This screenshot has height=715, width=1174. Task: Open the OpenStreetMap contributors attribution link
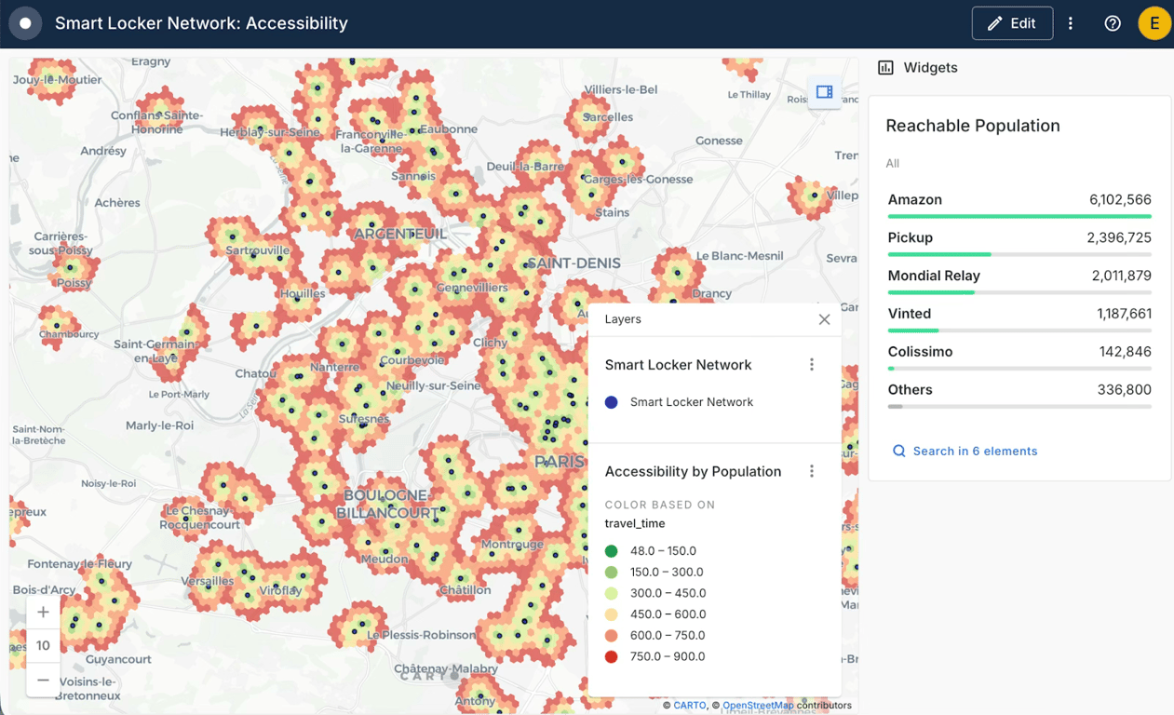757,705
